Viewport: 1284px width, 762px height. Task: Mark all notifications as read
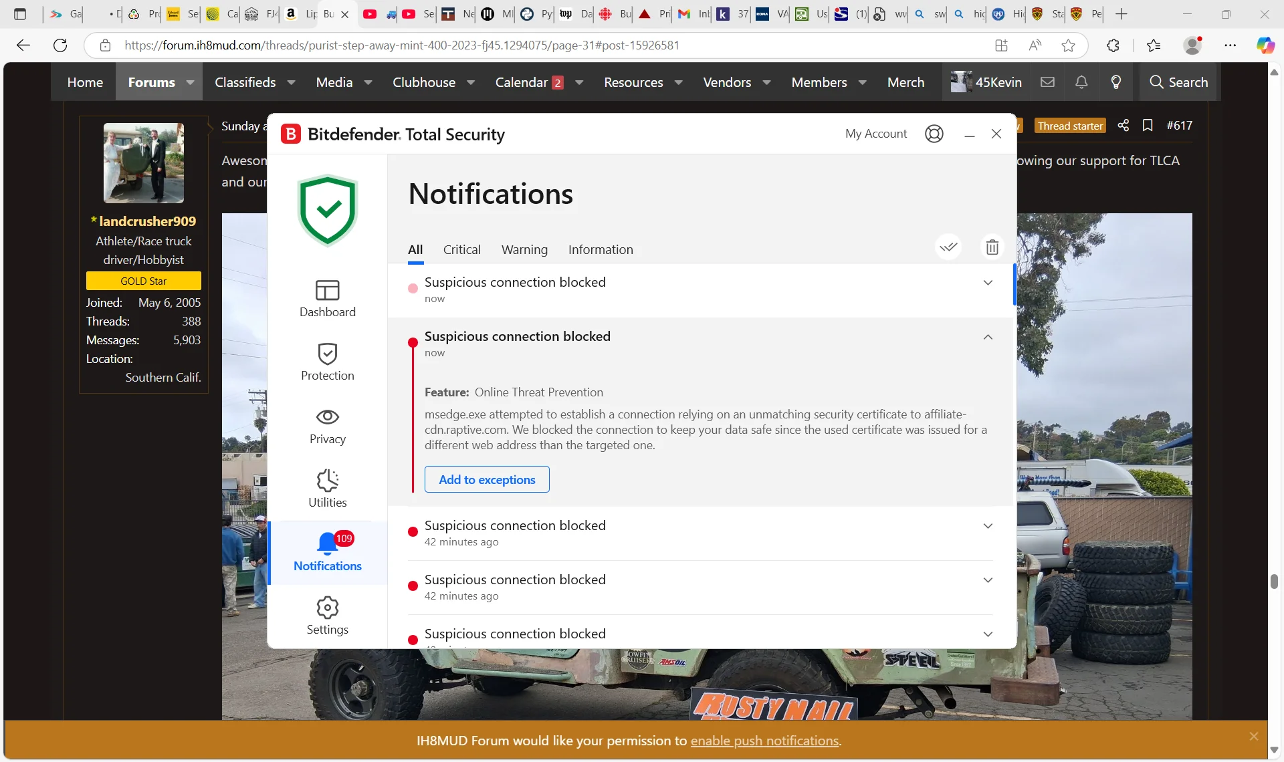pyautogui.click(x=948, y=247)
